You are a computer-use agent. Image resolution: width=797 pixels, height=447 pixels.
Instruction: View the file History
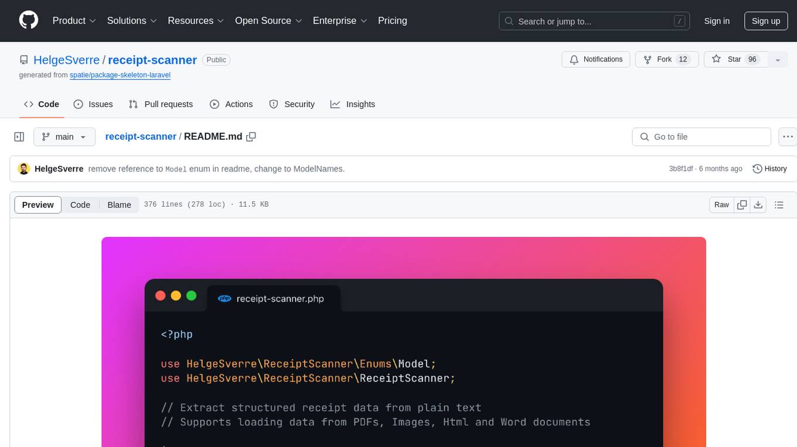[x=769, y=169]
